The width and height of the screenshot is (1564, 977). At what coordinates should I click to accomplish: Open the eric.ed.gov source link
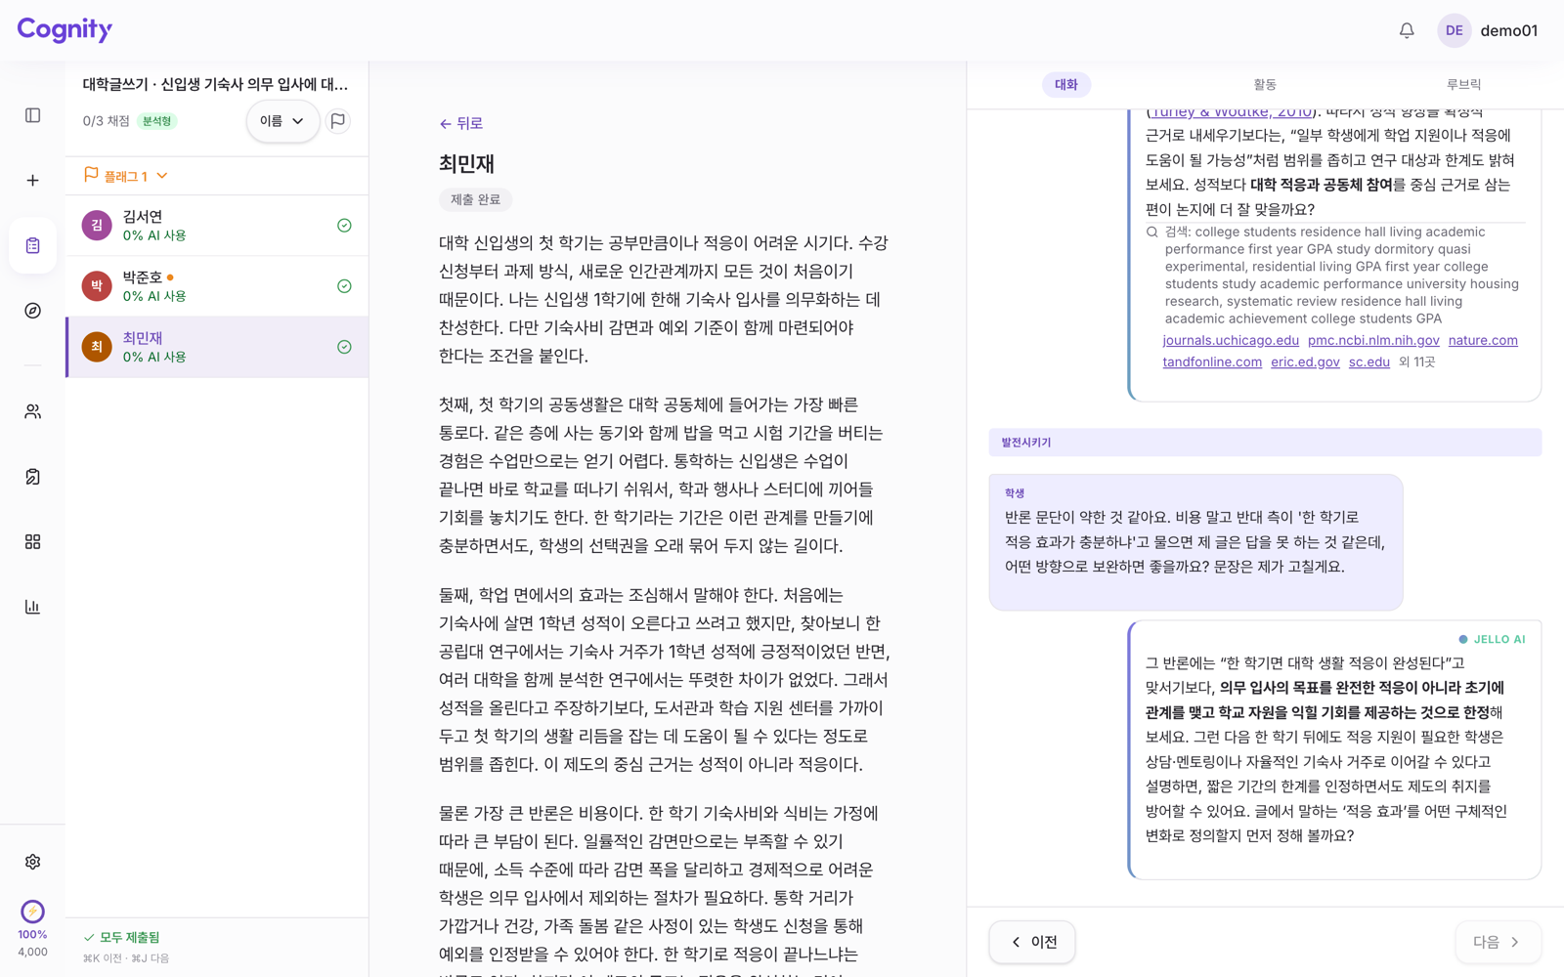pos(1305,361)
